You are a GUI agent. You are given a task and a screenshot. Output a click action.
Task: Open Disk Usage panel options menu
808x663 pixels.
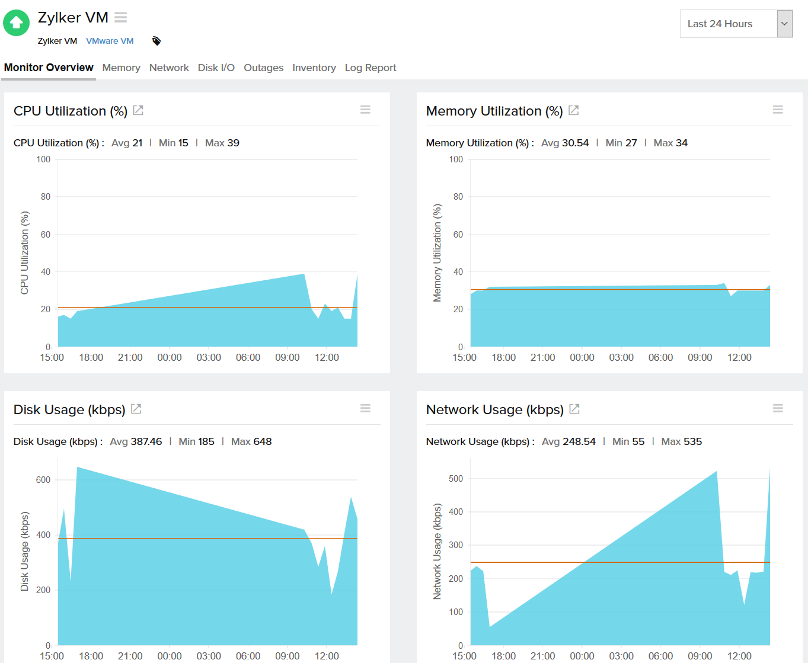[x=365, y=408]
